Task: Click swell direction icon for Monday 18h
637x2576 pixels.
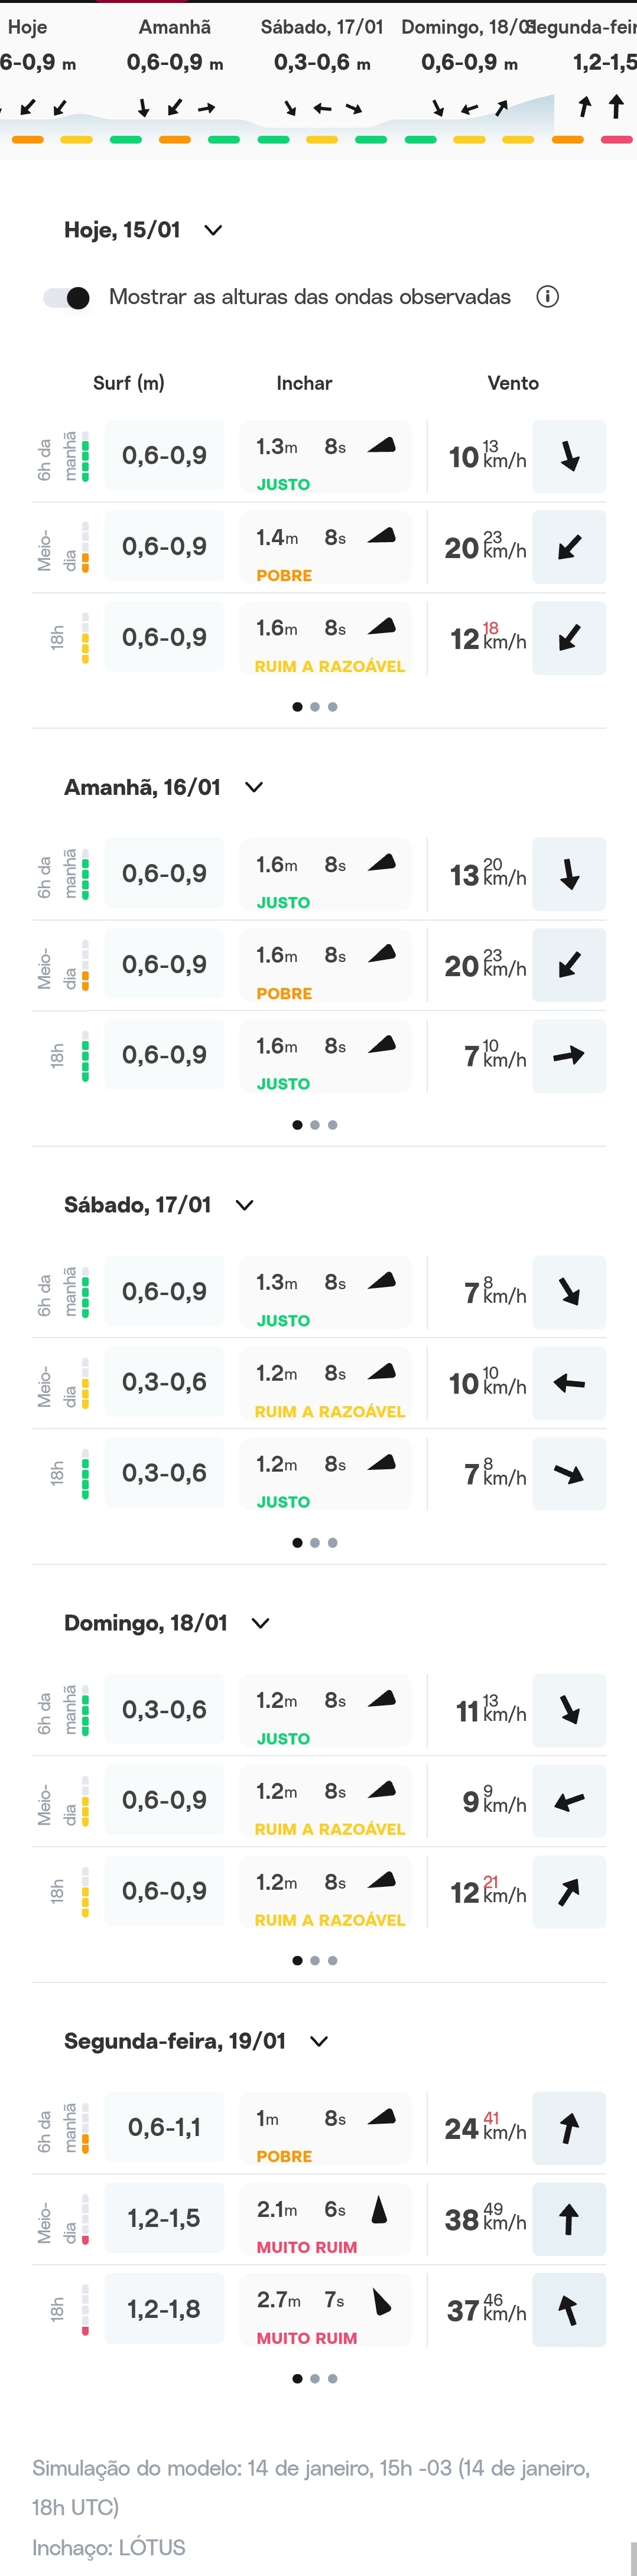Action: pyautogui.click(x=381, y=2301)
